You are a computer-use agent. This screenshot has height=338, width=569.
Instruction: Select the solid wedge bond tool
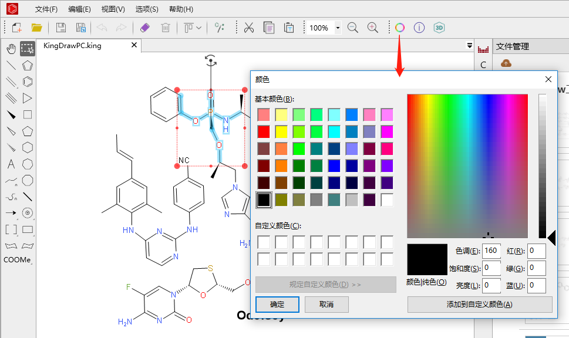click(x=11, y=114)
